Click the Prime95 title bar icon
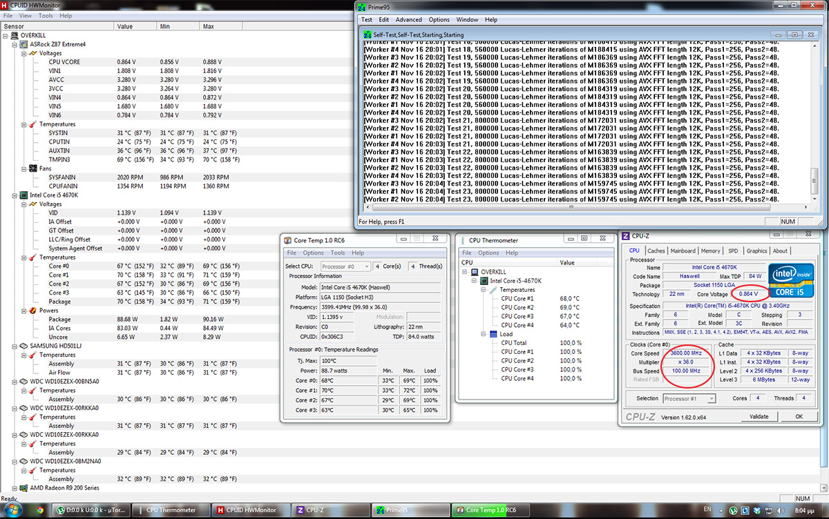 (x=363, y=8)
